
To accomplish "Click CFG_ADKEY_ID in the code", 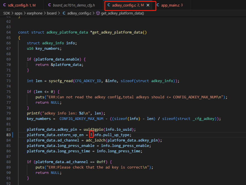I will (88, 81).
